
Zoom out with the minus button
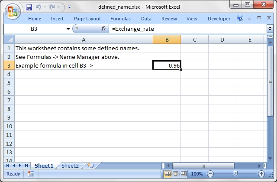tap(210, 174)
